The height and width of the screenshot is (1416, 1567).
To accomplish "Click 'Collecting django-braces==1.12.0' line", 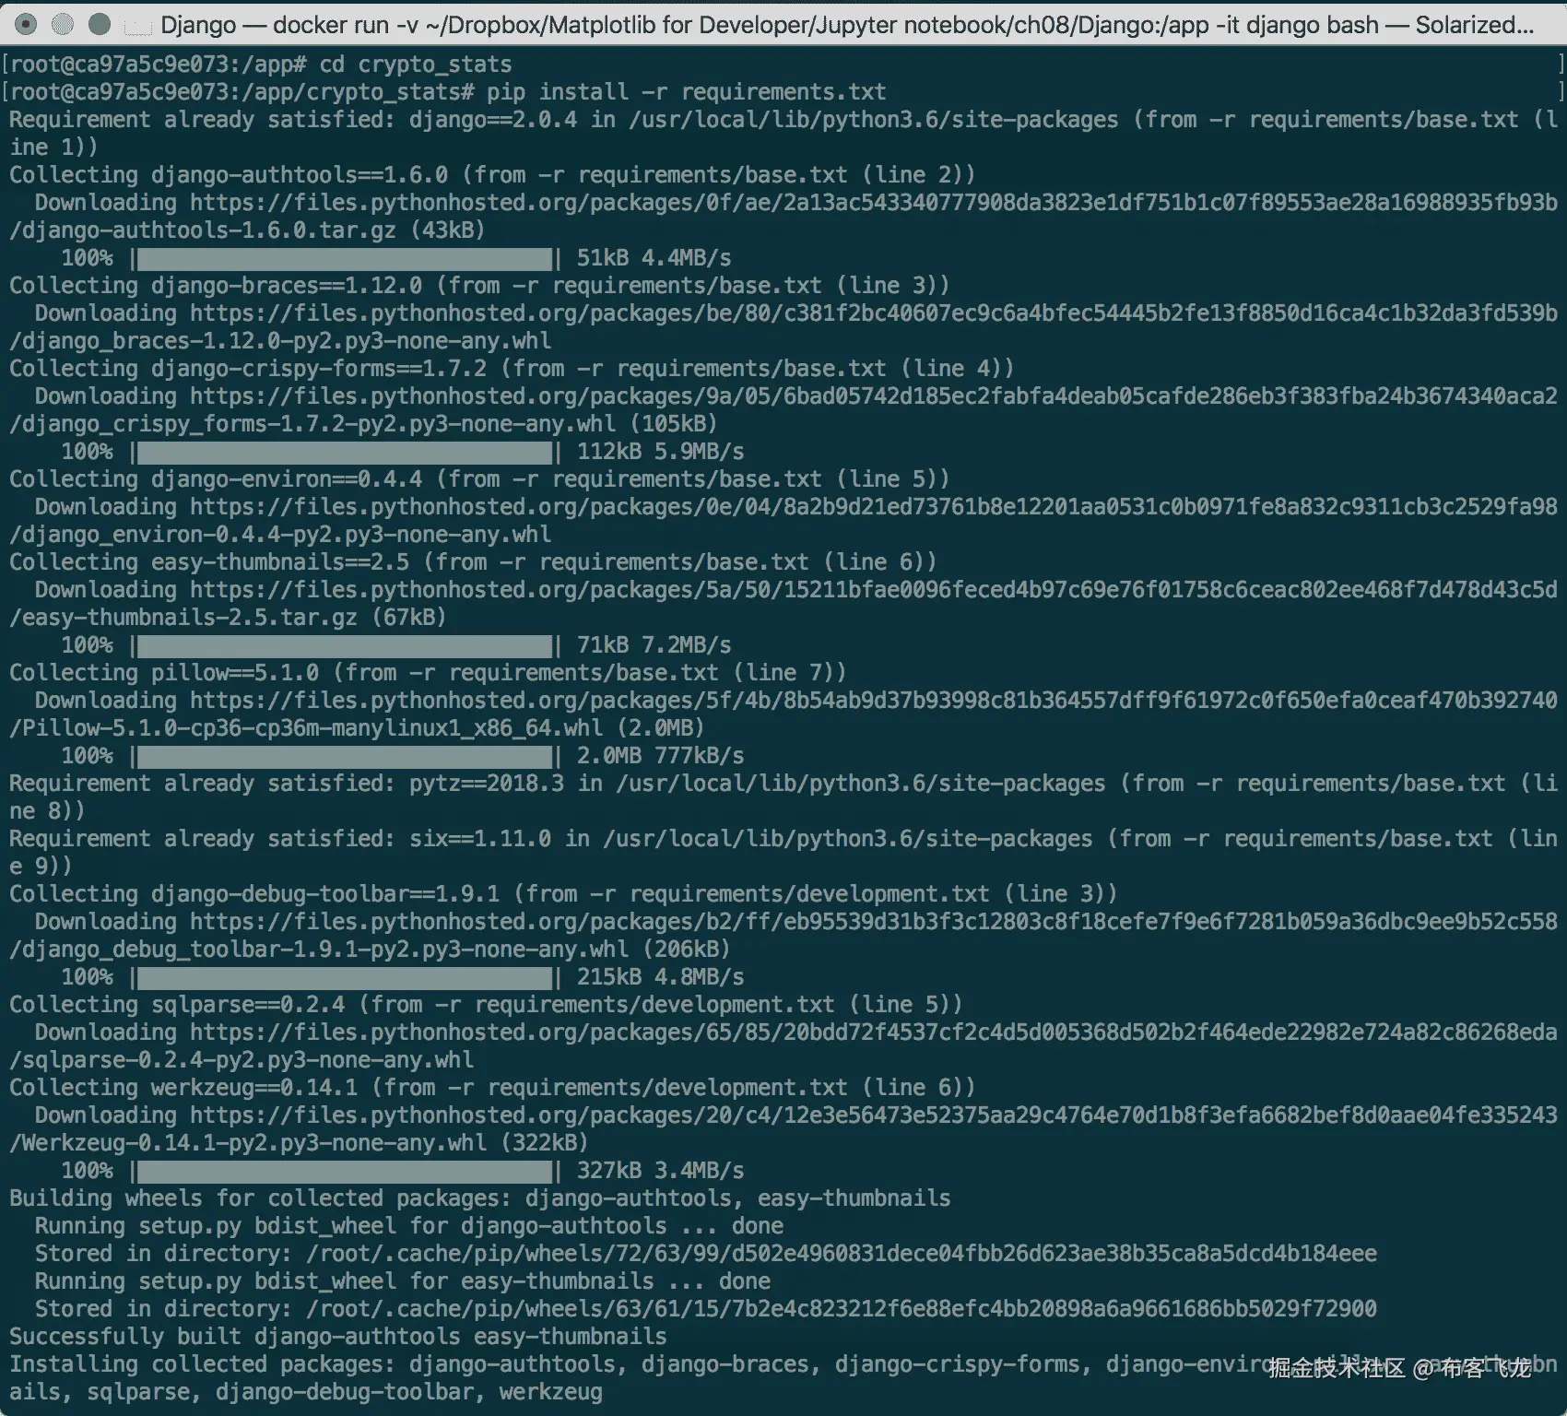I will [479, 286].
